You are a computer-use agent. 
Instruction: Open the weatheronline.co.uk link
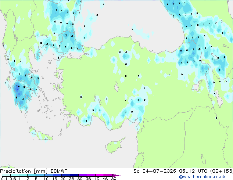pyautogui.click(x=202, y=177)
